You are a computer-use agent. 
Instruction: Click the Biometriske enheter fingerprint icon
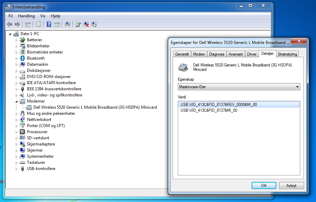[x=23, y=52]
